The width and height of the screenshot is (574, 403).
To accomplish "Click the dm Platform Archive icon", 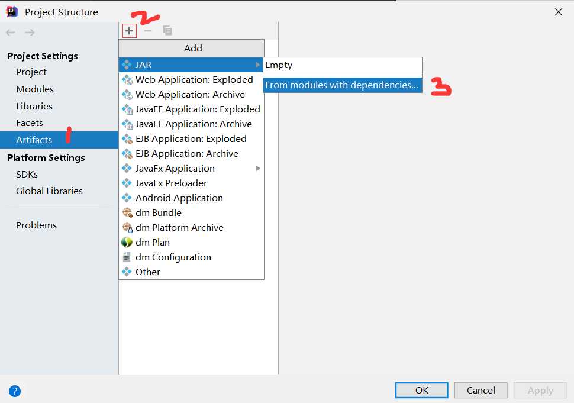I will coord(127,228).
